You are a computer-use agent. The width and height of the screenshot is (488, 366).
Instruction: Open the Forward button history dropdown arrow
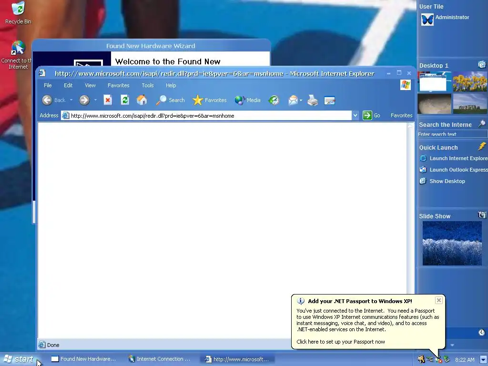(95, 100)
